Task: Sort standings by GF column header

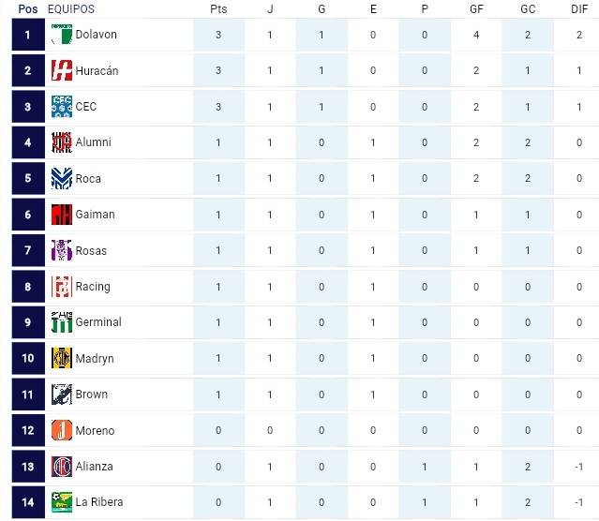Action: pyautogui.click(x=476, y=8)
